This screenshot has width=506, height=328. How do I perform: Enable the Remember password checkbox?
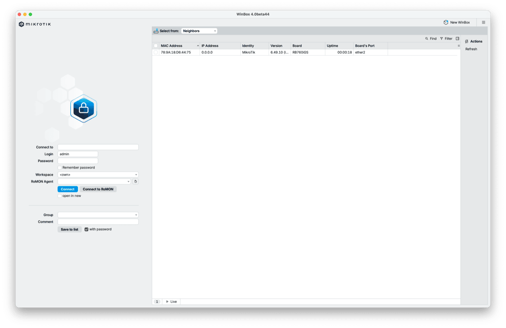tap(59, 167)
